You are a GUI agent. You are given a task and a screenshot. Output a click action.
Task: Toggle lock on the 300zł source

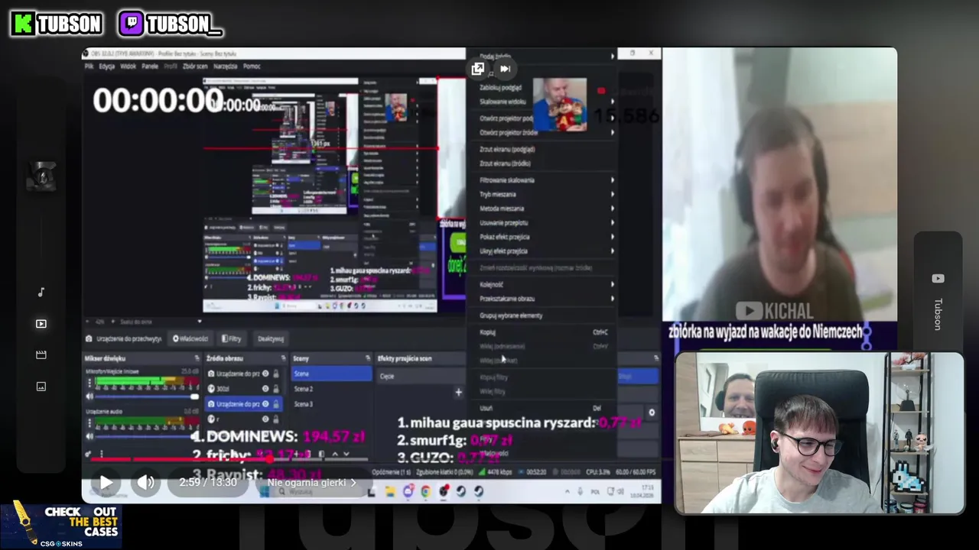pyautogui.click(x=275, y=389)
